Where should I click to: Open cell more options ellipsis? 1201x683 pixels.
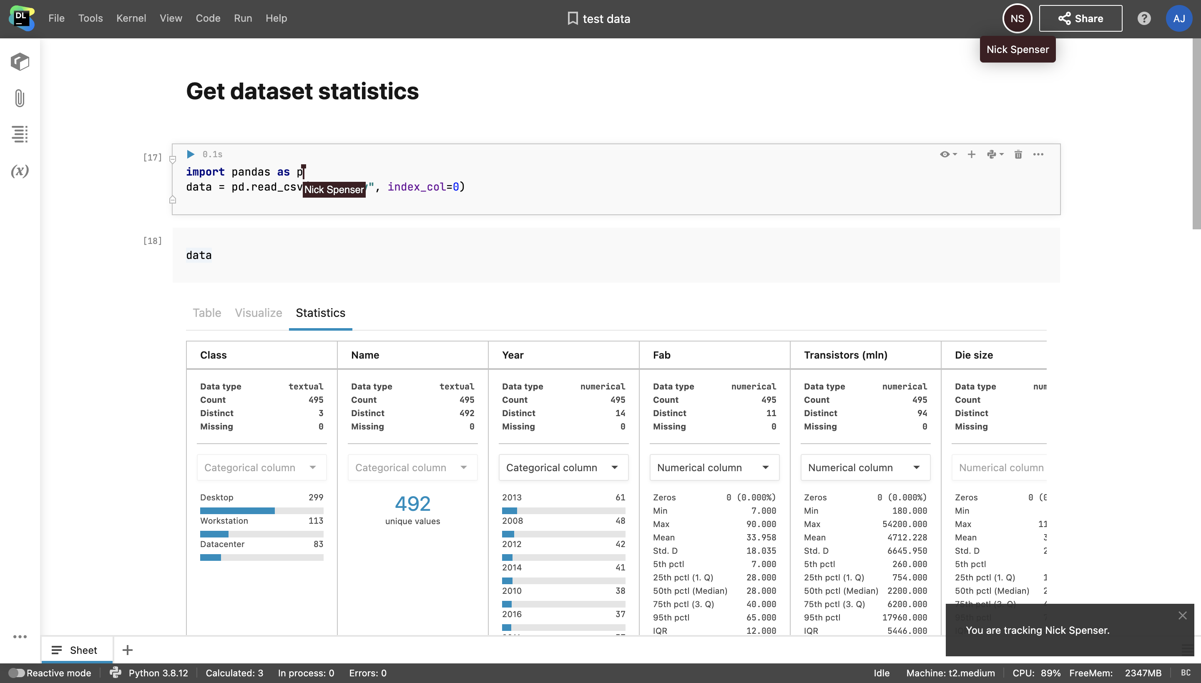coord(1038,154)
